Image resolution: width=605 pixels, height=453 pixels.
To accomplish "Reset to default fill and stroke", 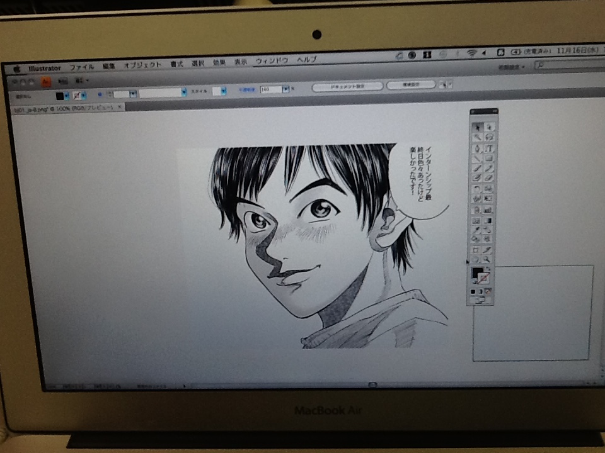I will pos(474,281).
